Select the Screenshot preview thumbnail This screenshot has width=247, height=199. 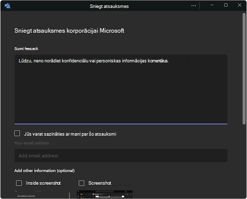pyautogui.click(x=105, y=195)
